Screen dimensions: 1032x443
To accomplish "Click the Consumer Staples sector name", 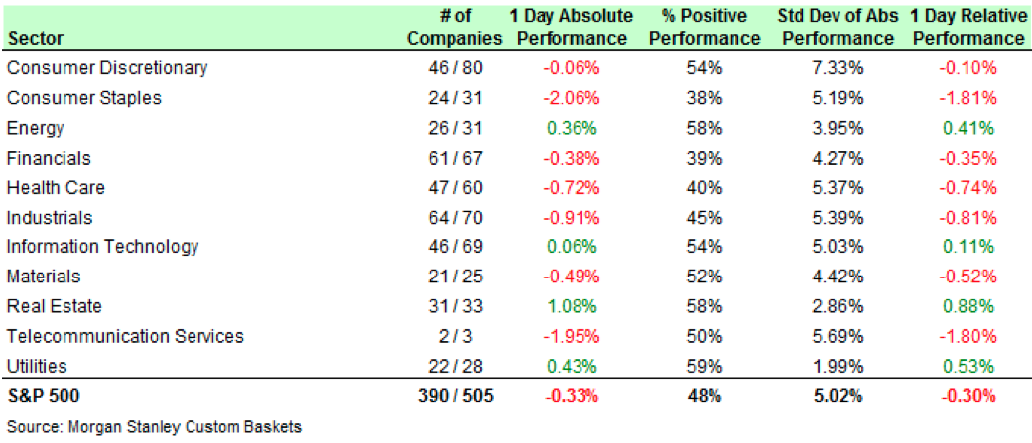I will (83, 98).
